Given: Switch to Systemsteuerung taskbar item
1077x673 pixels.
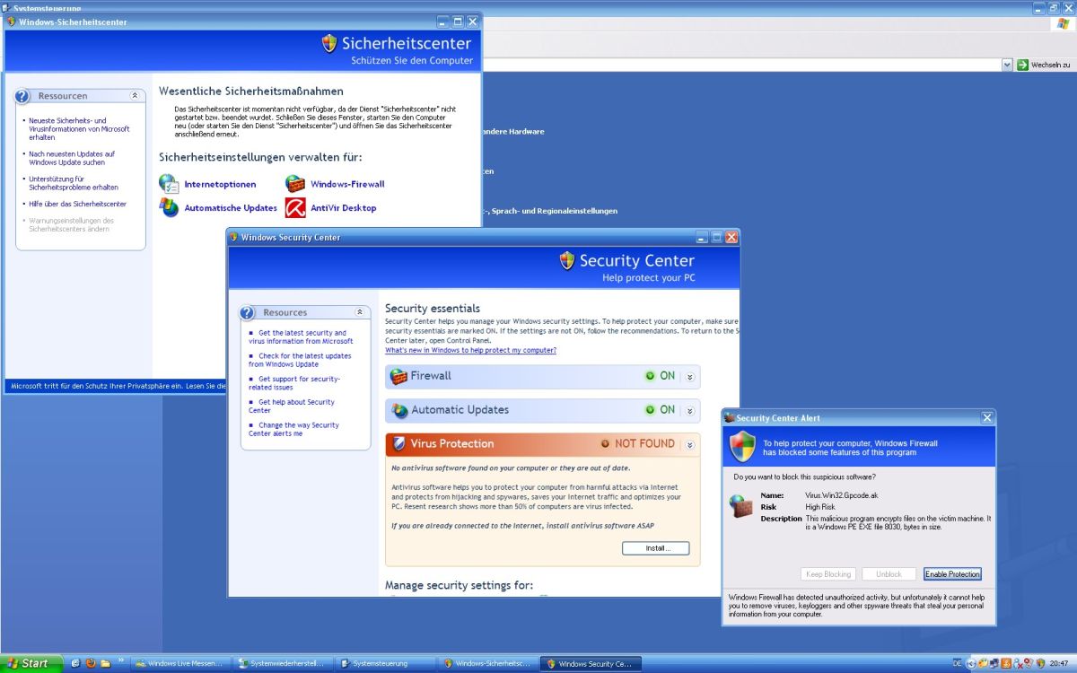Looking at the screenshot, I should (x=386, y=663).
